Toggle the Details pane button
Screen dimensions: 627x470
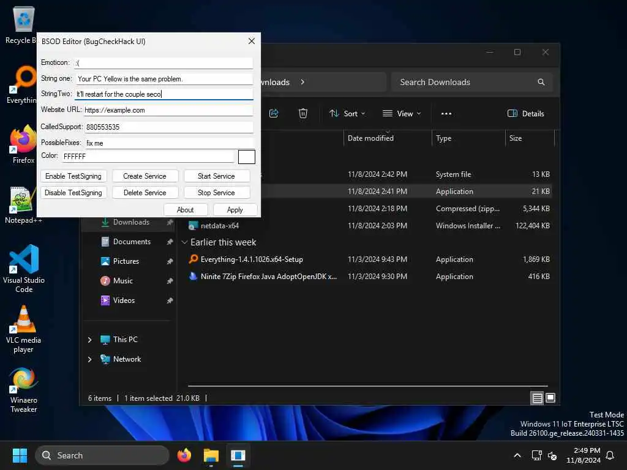(x=525, y=113)
